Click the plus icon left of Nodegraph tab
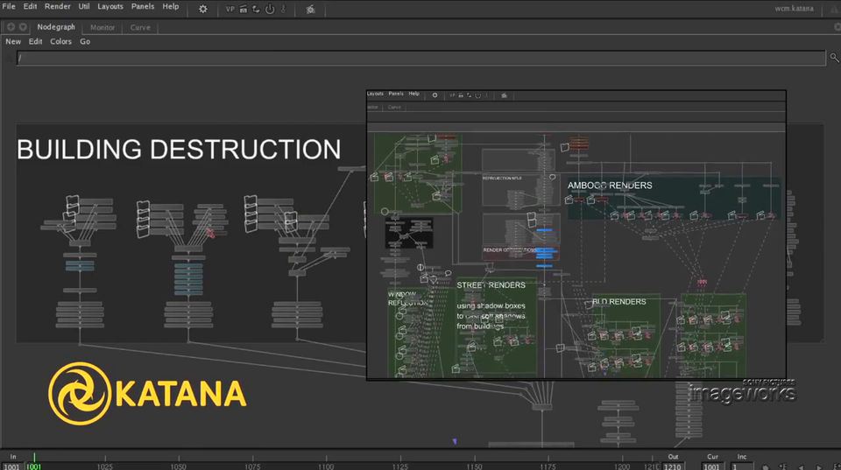The image size is (841, 470). click(11, 27)
